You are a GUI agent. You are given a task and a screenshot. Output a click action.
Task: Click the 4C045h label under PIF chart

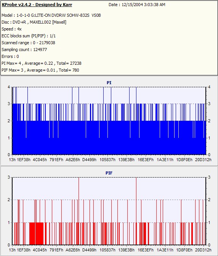pos(40,250)
